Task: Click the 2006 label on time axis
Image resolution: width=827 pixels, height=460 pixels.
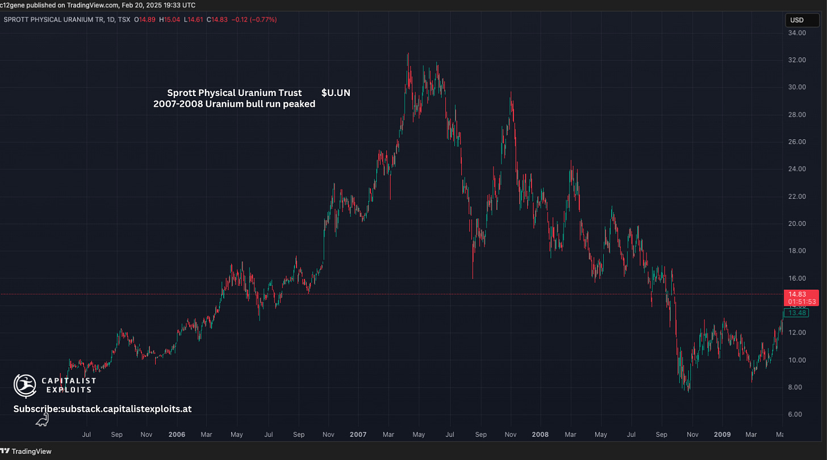Action: point(177,435)
